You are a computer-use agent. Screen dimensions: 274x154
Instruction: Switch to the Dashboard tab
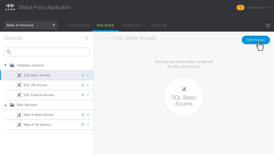(78, 25)
